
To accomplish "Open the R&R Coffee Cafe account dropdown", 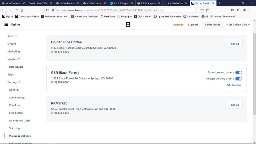I will coord(238,25).
